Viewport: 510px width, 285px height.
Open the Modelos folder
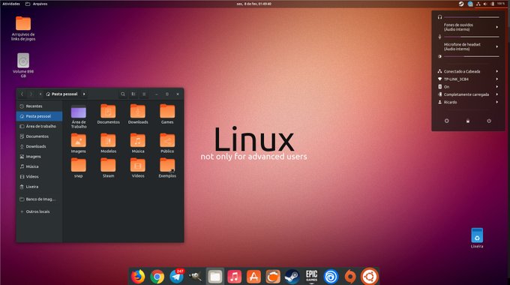[x=108, y=143]
